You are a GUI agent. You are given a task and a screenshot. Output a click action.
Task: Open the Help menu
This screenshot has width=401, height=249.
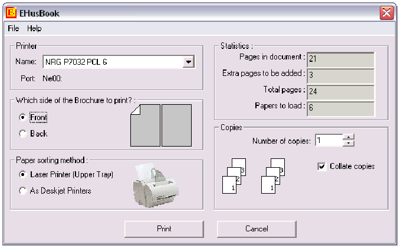34,28
